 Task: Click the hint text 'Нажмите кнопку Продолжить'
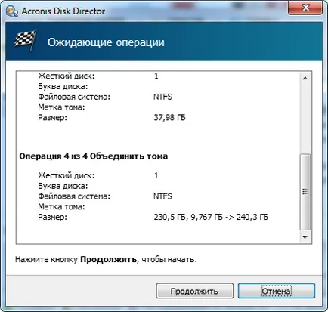[76, 259]
